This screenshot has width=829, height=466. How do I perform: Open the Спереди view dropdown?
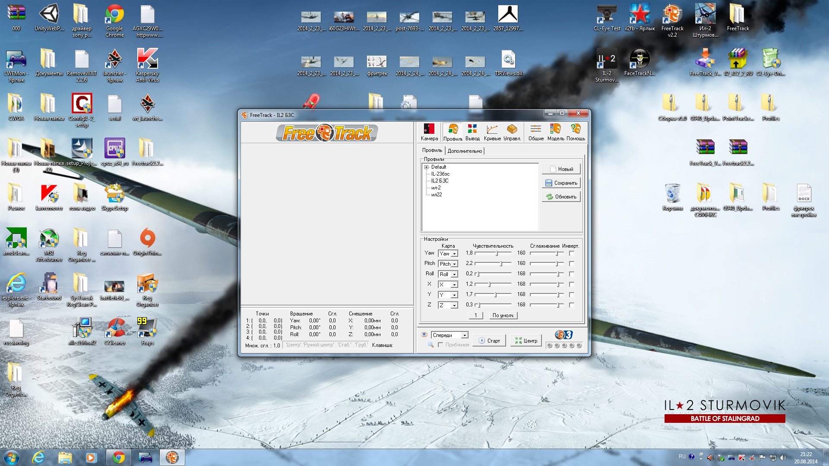pos(465,335)
